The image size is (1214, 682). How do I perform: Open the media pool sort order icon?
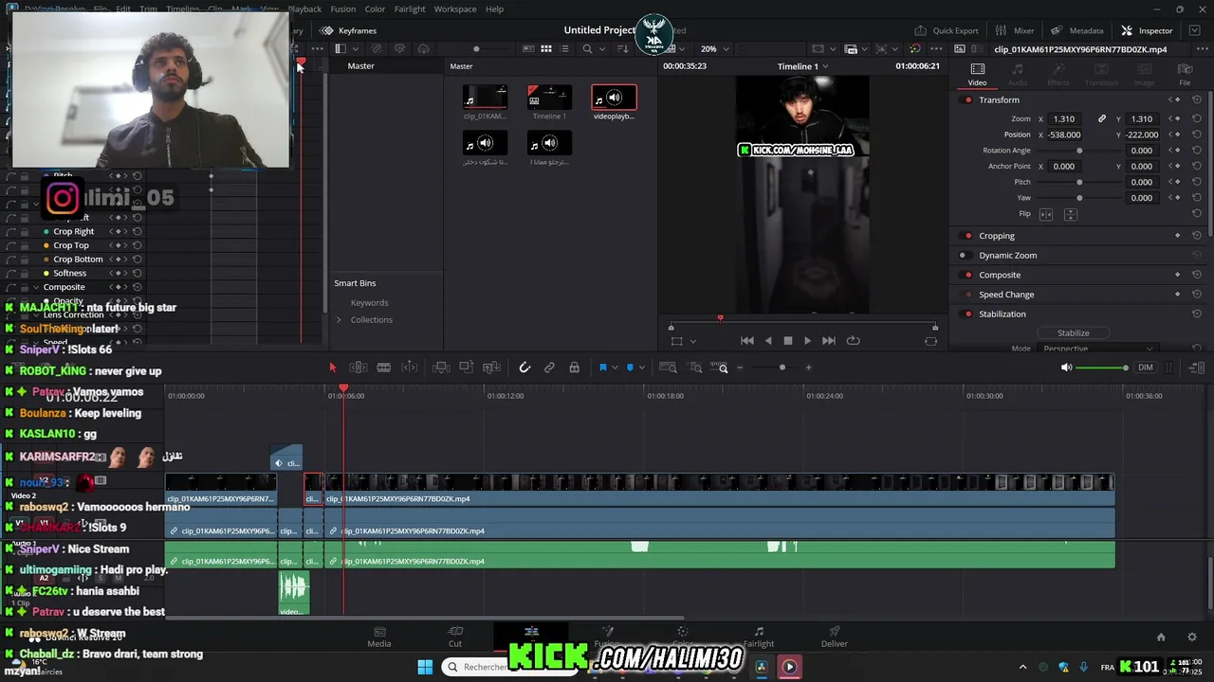tap(623, 49)
